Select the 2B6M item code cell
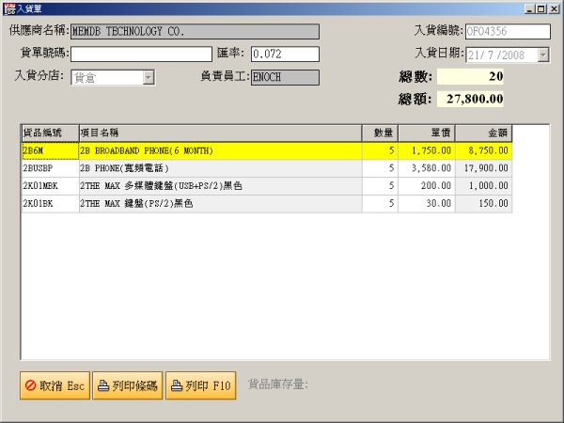Viewport: 564px width, 423px height. pyautogui.click(x=51, y=150)
